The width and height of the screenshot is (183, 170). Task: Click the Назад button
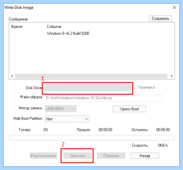coord(145,156)
